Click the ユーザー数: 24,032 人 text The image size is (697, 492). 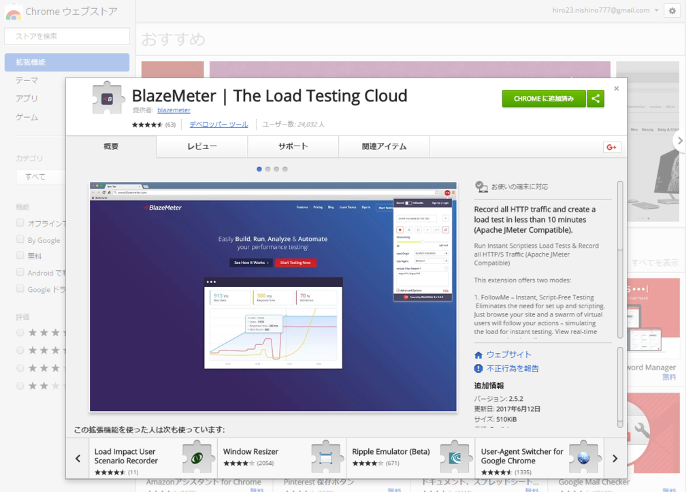293,125
